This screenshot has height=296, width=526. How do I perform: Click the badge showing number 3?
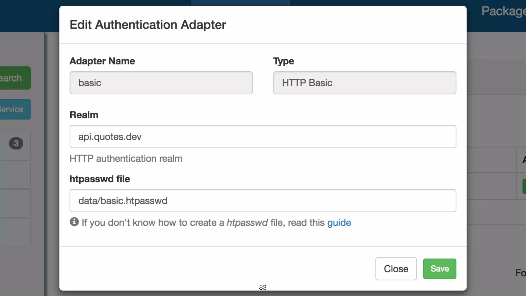[16, 143]
